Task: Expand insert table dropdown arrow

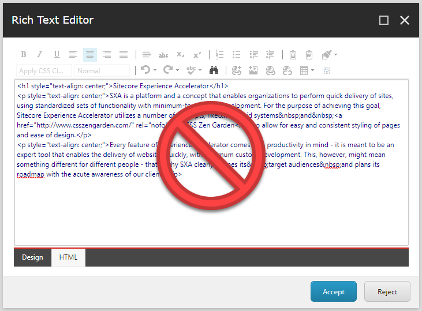Action: (x=313, y=70)
